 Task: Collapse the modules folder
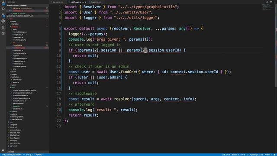point(15,27)
